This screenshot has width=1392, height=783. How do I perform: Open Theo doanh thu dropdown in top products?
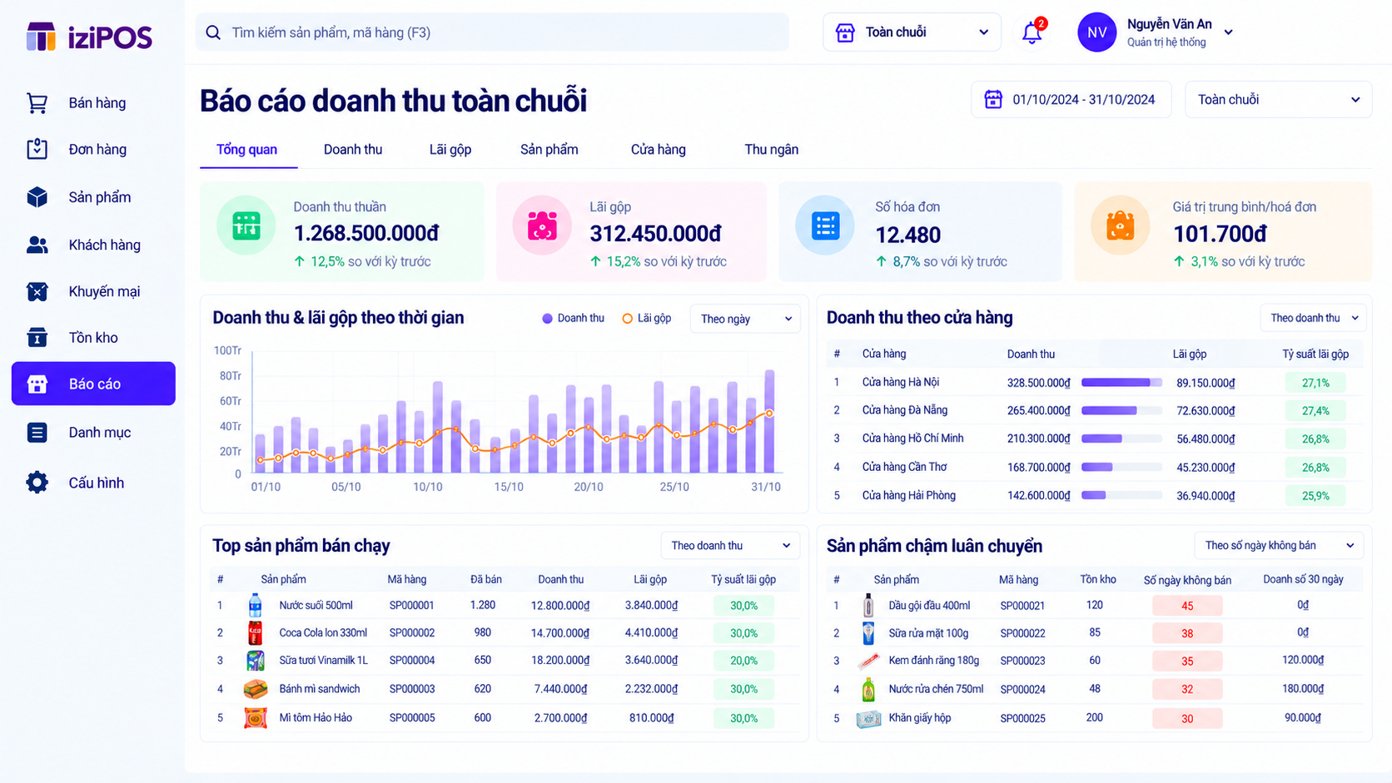(730, 546)
